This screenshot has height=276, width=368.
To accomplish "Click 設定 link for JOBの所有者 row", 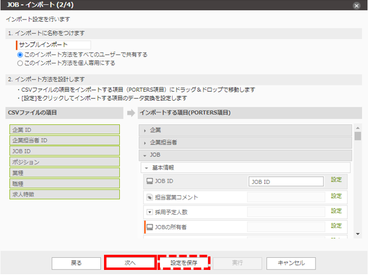I will pos(336,226).
